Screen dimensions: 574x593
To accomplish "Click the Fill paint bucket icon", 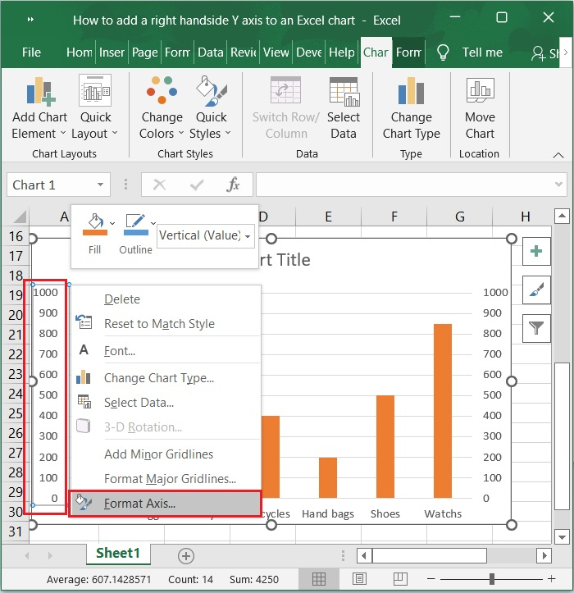I will click(x=95, y=225).
